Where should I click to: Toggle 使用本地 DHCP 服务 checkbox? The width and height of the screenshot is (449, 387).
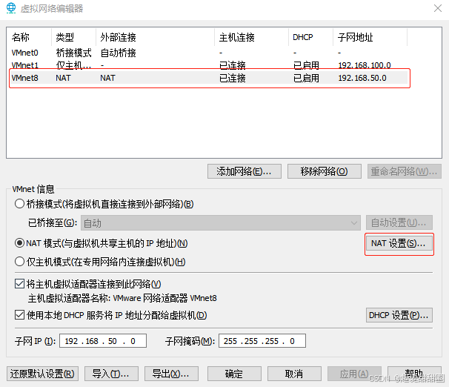tap(19, 315)
